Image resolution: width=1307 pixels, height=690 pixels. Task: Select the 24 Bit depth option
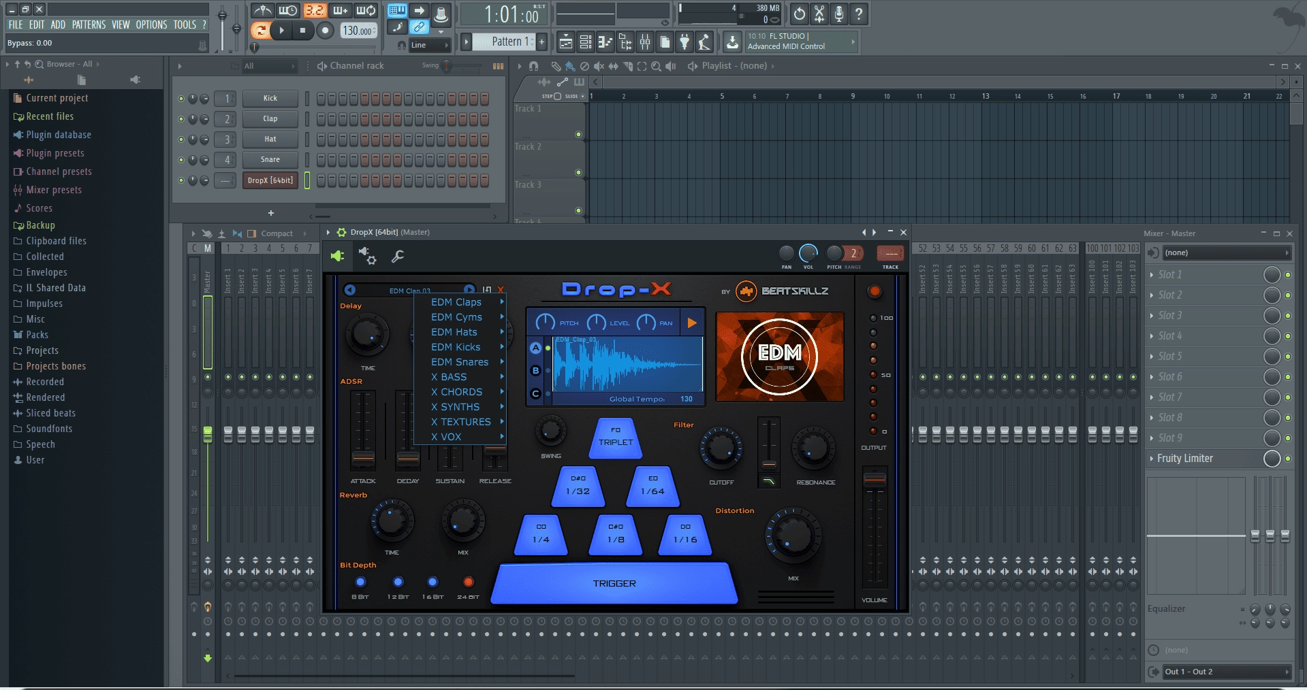pyautogui.click(x=468, y=582)
